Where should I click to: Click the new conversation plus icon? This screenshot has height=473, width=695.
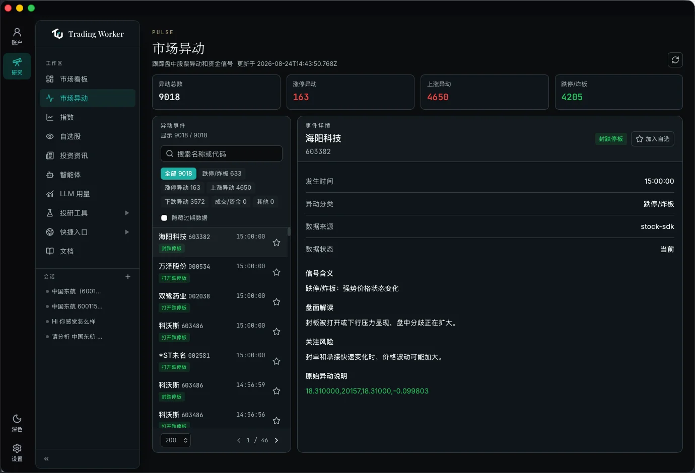click(128, 277)
